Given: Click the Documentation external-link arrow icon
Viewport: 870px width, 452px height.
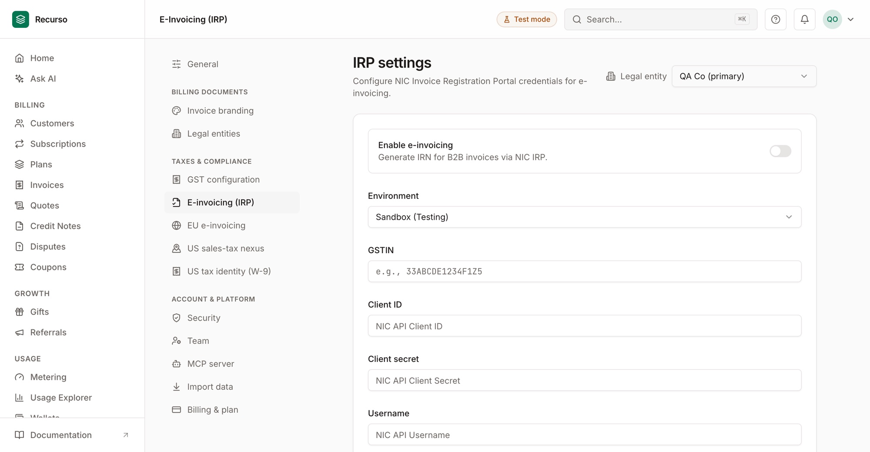Looking at the screenshot, I should click(x=126, y=435).
